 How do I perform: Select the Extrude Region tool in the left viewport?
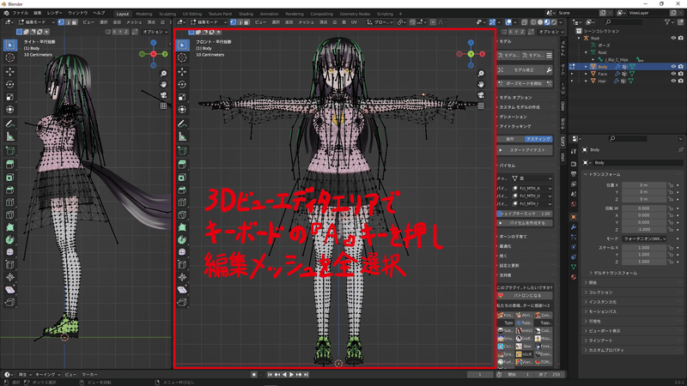pos(10,164)
